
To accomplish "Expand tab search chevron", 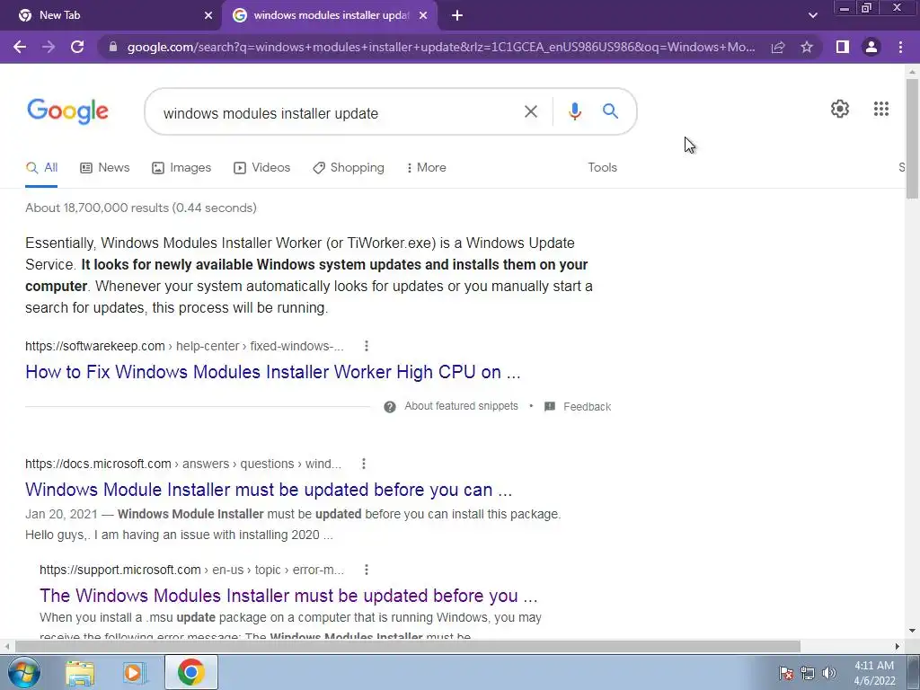I will pyautogui.click(x=812, y=16).
